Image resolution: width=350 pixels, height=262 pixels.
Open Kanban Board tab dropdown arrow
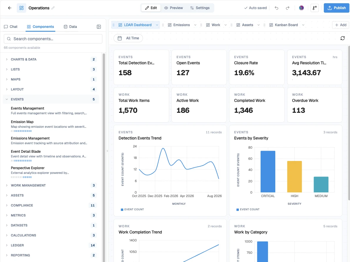303,25
